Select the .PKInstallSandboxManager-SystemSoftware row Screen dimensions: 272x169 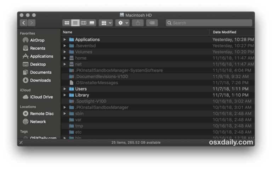[158, 71]
